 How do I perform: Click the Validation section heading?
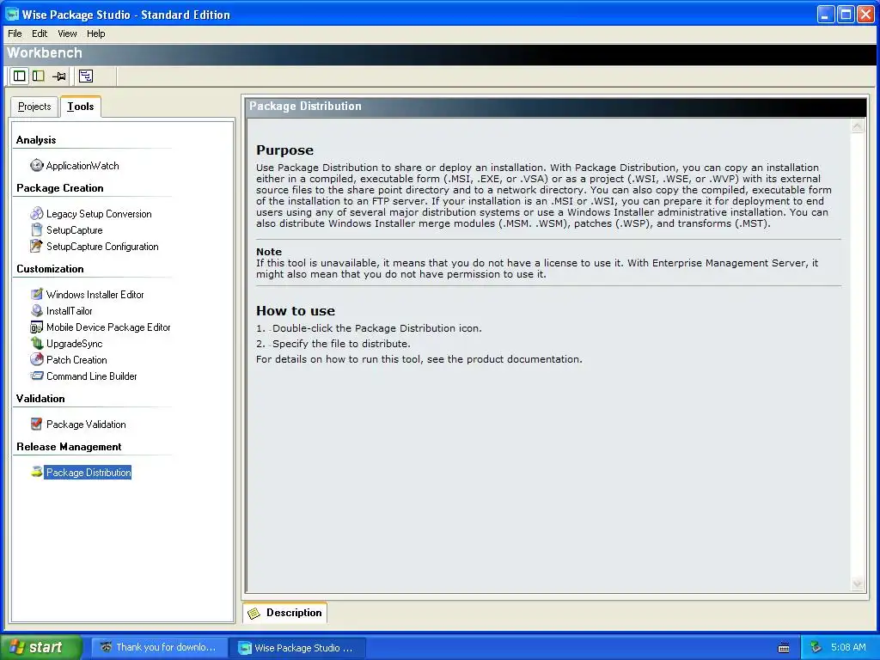tap(40, 399)
